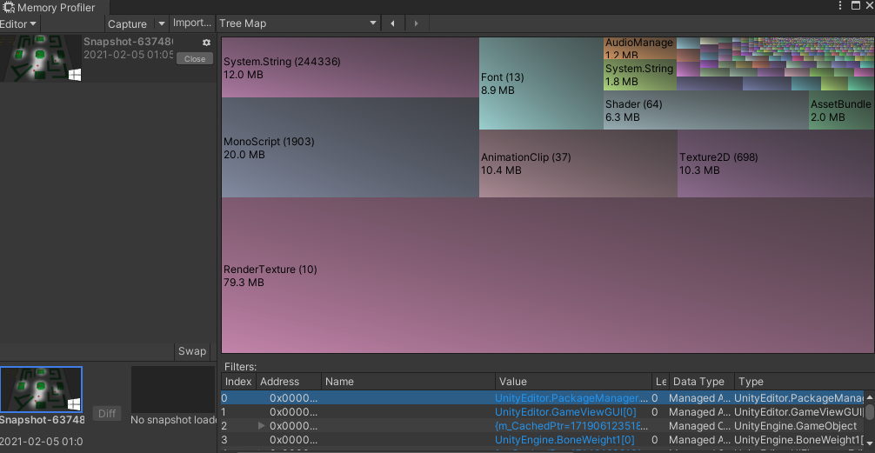
Task: Select the Texture2D (698) block
Action: [x=775, y=163]
